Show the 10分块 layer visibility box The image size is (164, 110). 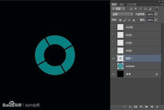pyautogui.click(x=113, y=27)
